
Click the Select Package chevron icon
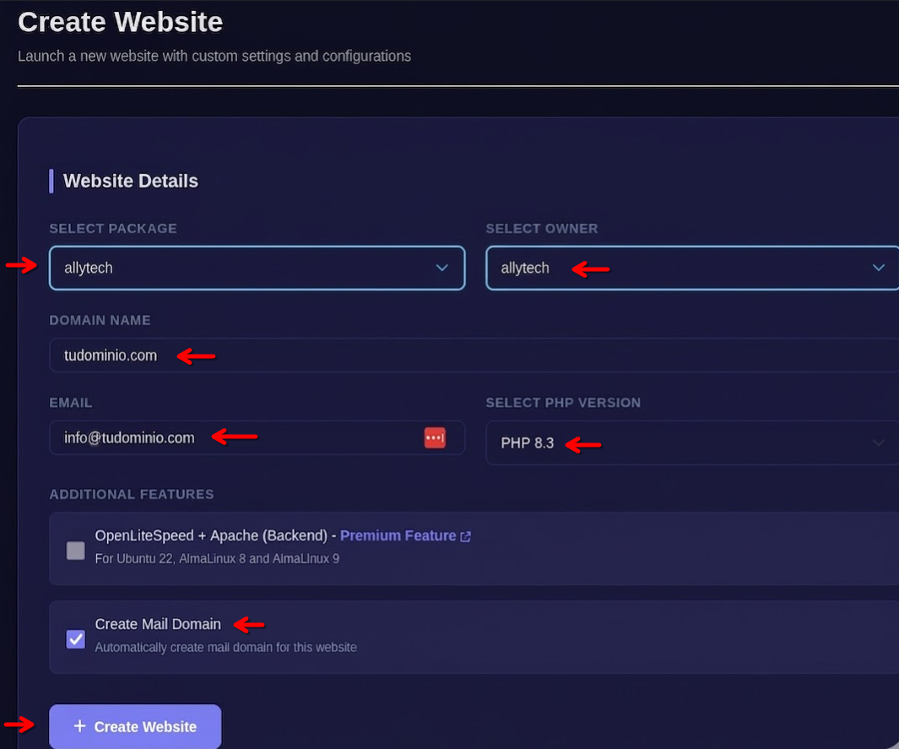point(442,268)
